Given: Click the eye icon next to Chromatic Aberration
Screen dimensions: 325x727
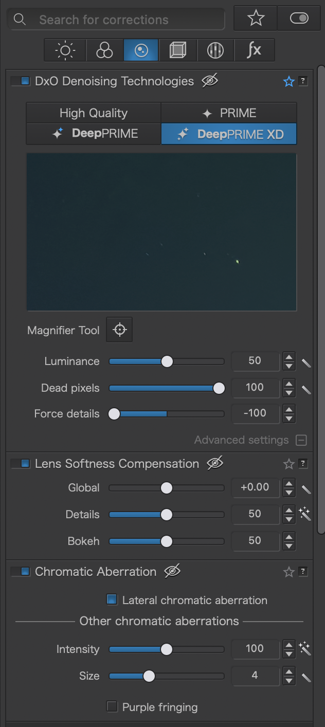Looking at the screenshot, I should pyautogui.click(x=172, y=571).
